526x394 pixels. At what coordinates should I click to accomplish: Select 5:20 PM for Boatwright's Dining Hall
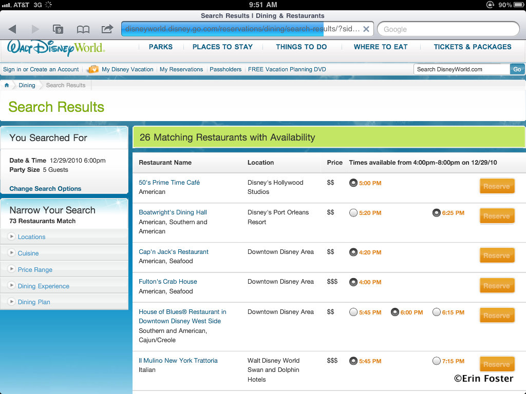353,213
